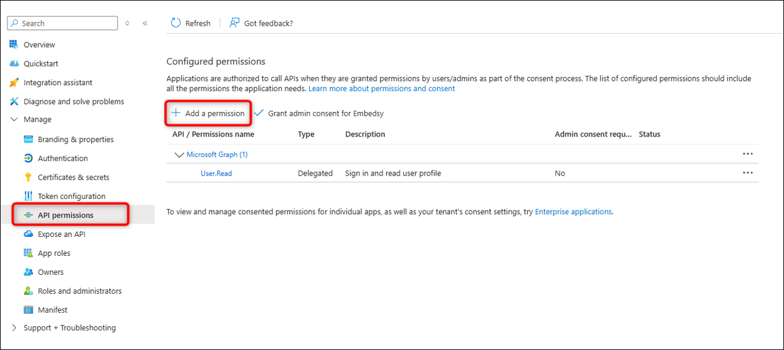Image resolution: width=784 pixels, height=350 pixels.
Task: Click the Got feedback person icon
Action: 234,23
